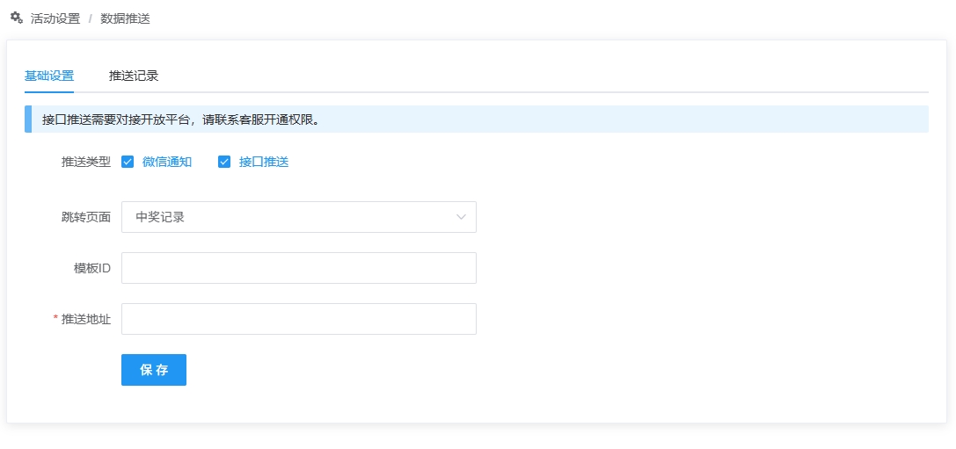Click the 微信通知 label text
This screenshot has width=956, height=449.
(x=167, y=162)
